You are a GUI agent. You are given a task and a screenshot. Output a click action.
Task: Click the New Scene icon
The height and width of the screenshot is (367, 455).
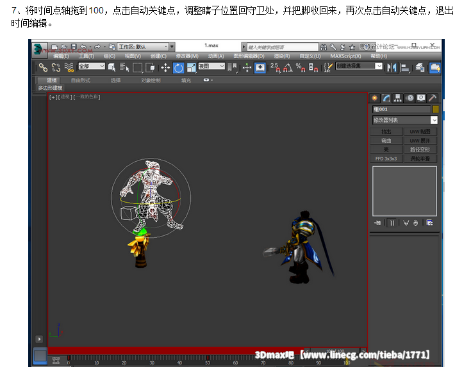[54, 47]
